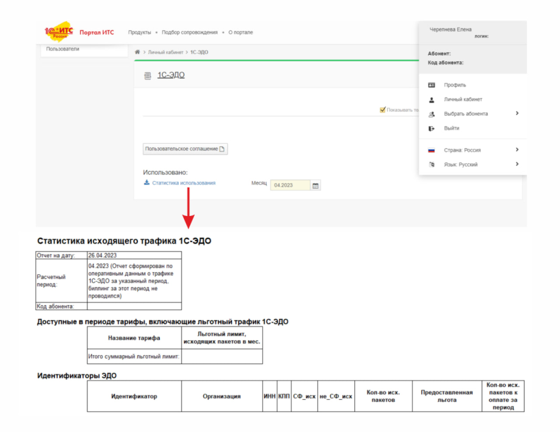Click the download icon beside Статистика использования
This screenshot has height=432, width=560.
click(147, 183)
